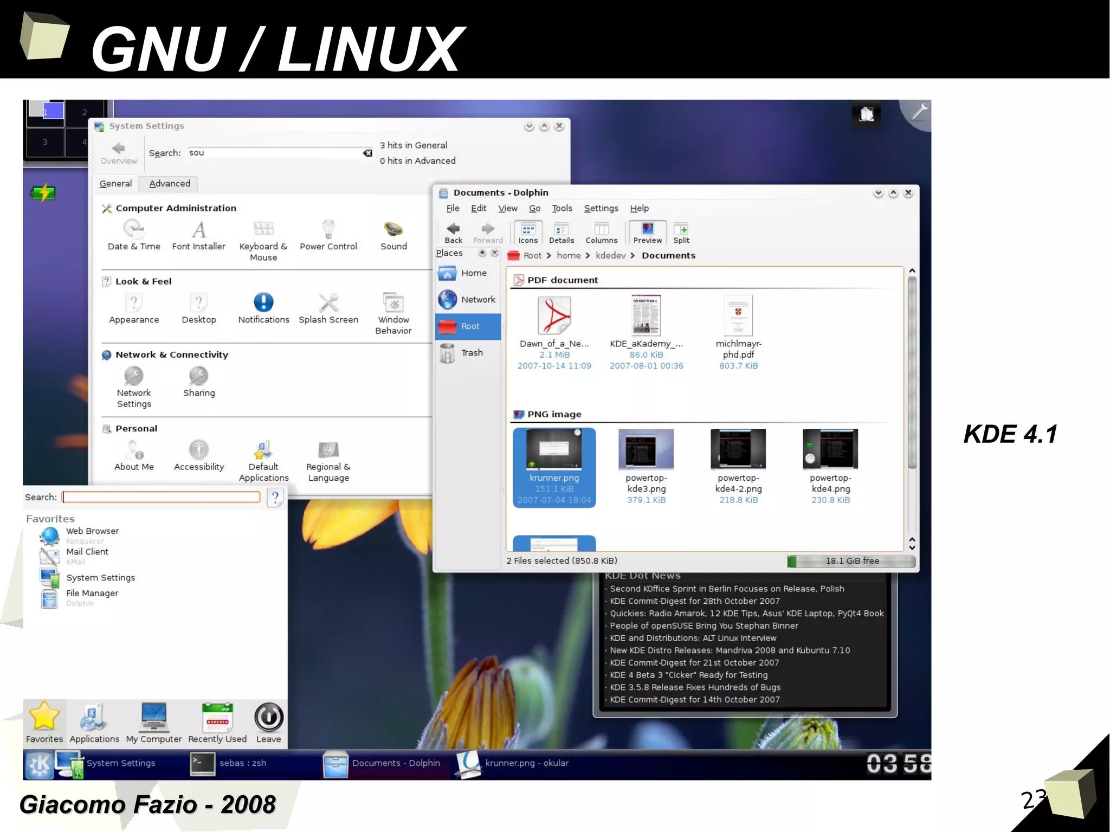Open Date & Time settings
The image size is (1110, 832).
tap(134, 235)
